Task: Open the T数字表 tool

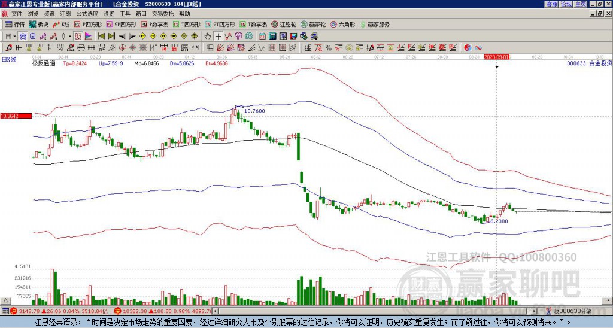Action: pos(253,24)
